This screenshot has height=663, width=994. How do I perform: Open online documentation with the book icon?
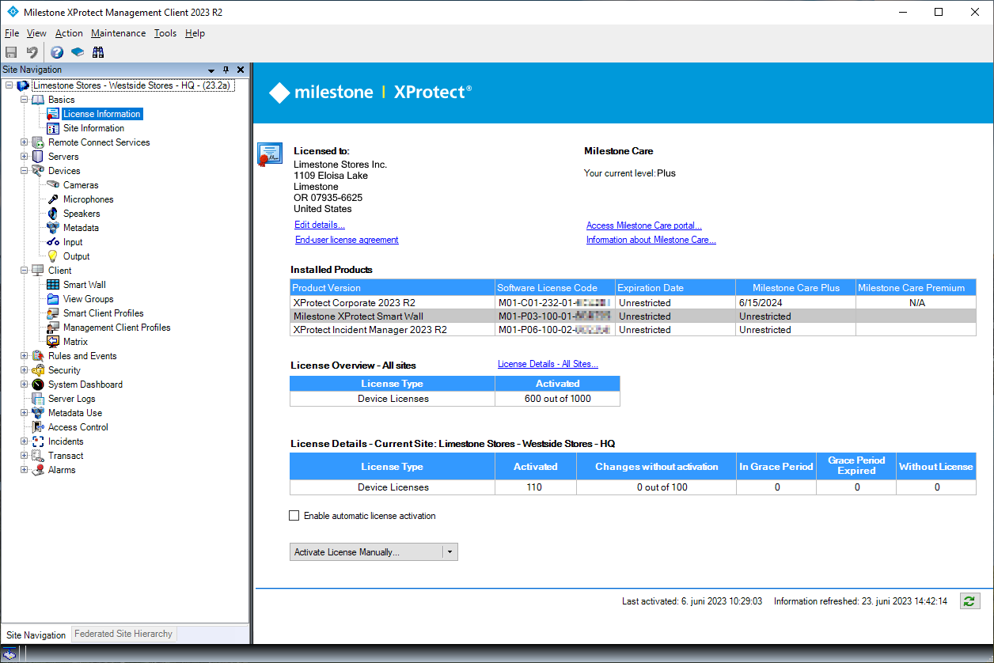[x=77, y=51]
